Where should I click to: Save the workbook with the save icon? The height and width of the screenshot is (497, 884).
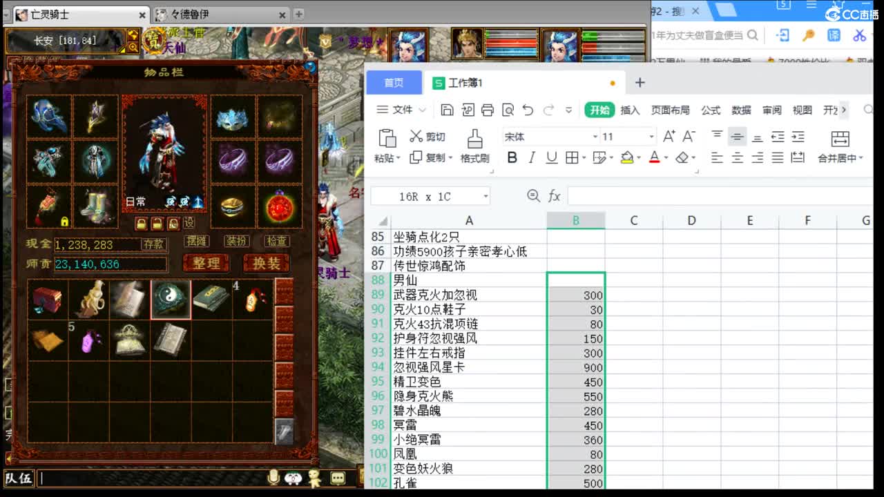tap(447, 110)
